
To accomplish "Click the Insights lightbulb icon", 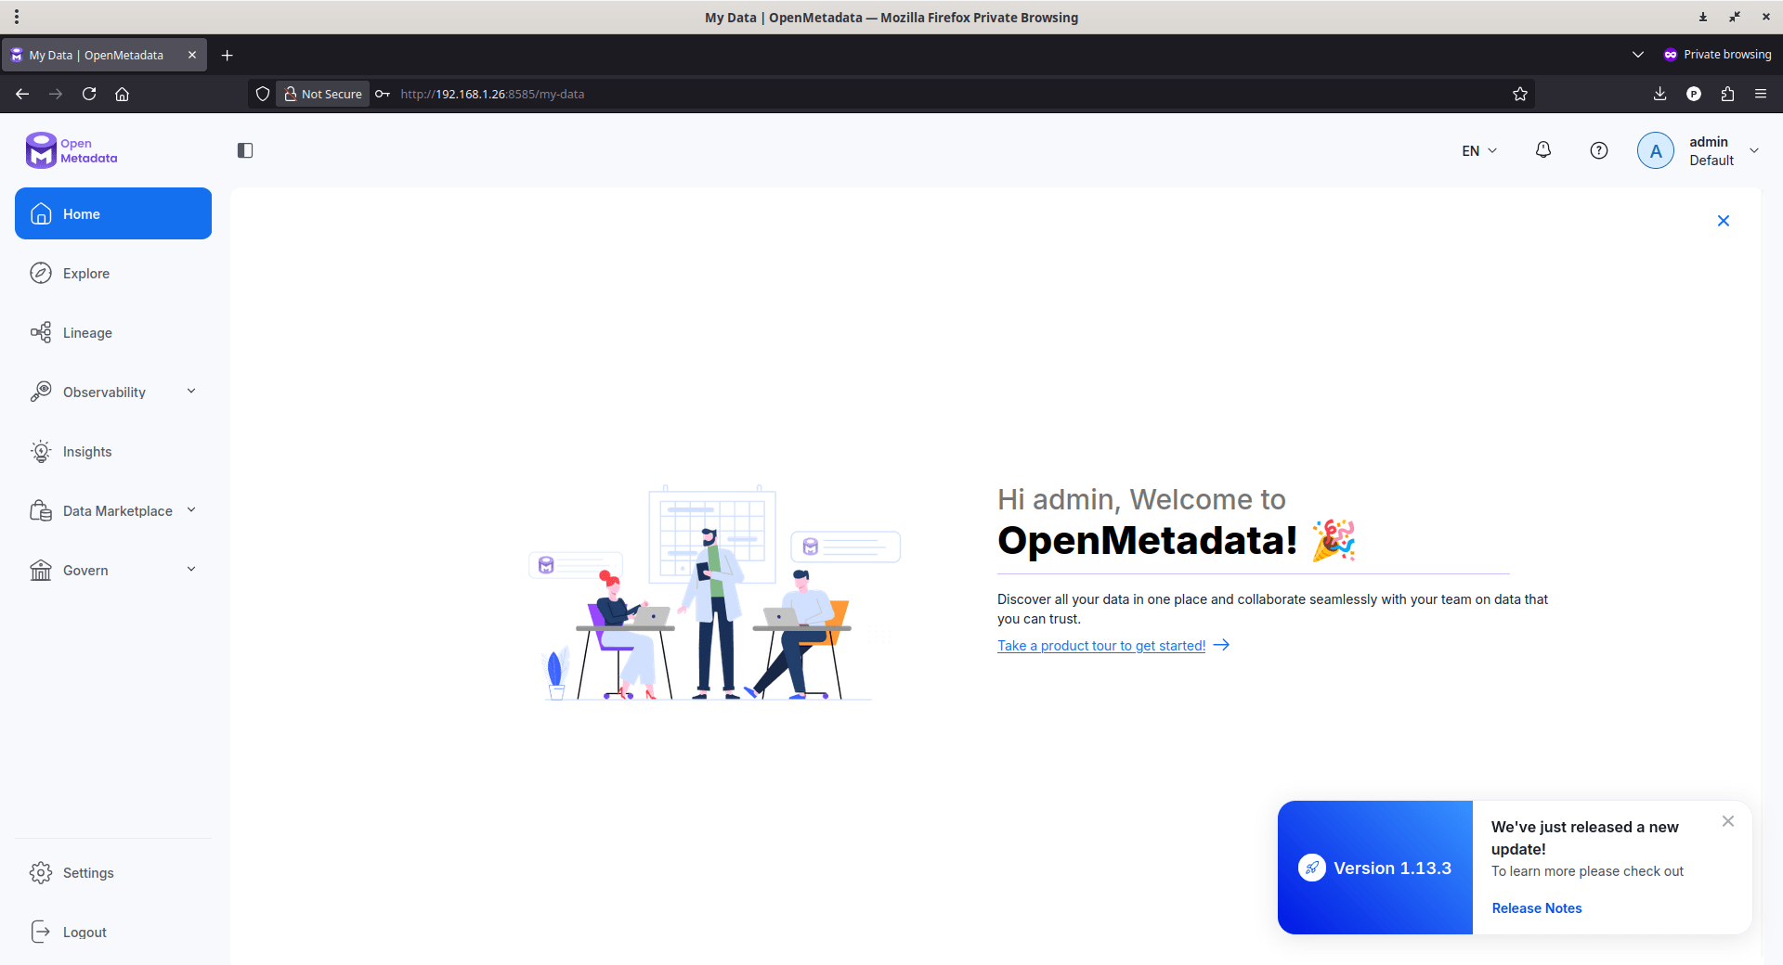I will tap(41, 451).
